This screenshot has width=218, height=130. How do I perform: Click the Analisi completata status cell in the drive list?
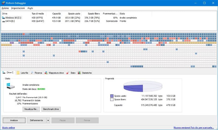[128, 18]
